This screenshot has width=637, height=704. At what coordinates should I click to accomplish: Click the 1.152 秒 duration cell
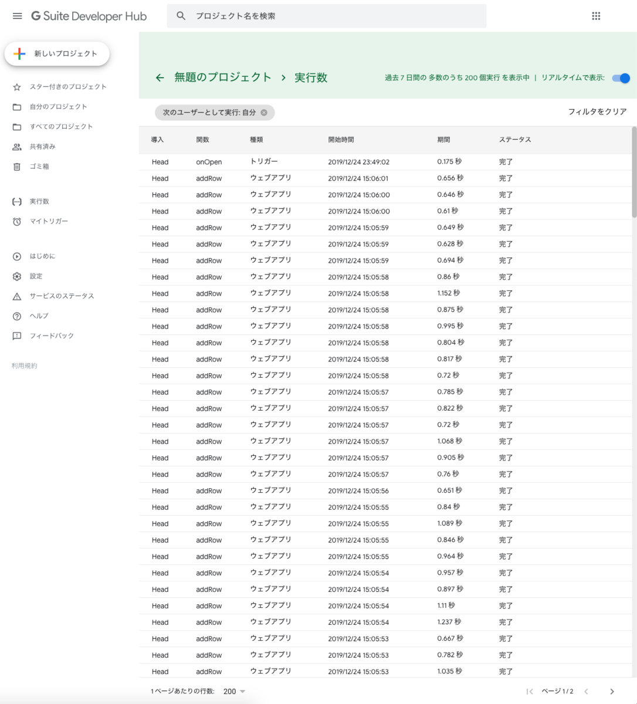click(449, 293)
